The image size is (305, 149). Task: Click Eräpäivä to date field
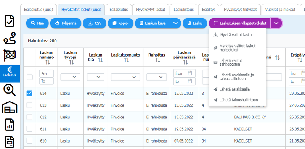pos(297,81)
